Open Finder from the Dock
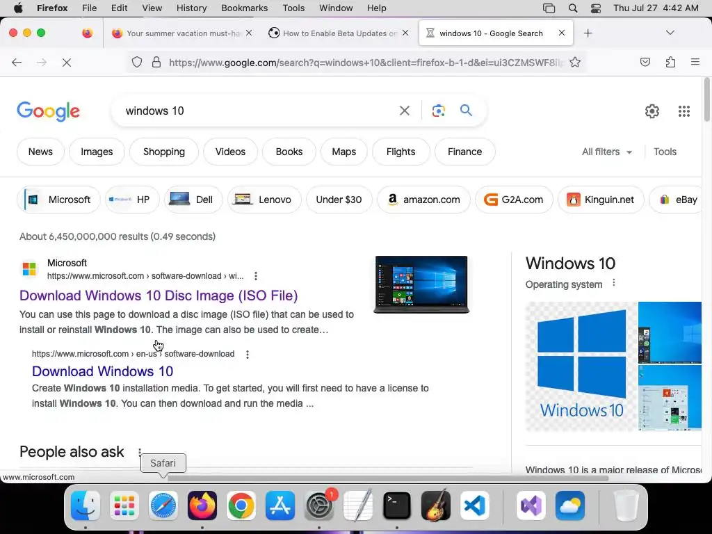712x534 pixels. tap(86, 505)
